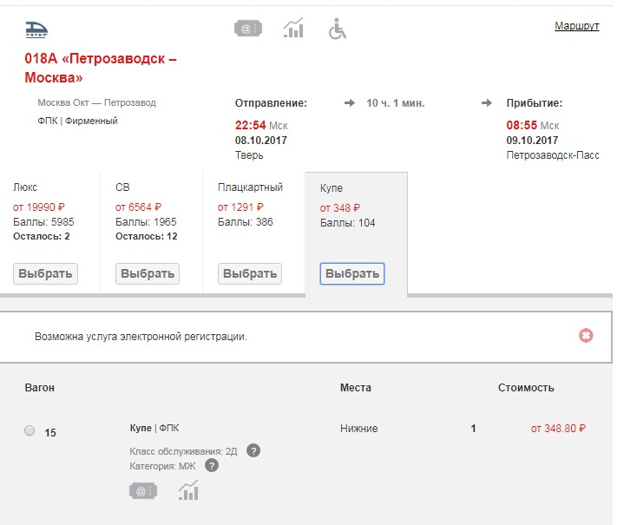Screen dimensions: 637x525
Task: Select wagon 15 radio button
Action: (30, 430)
